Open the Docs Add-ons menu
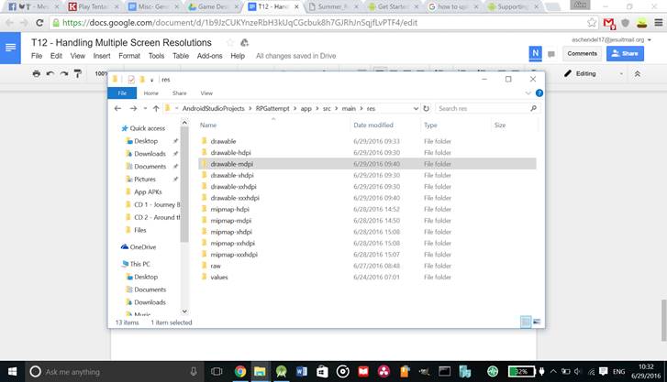The height and width of the screenshot is (382, 667). (x=209, y=56)
